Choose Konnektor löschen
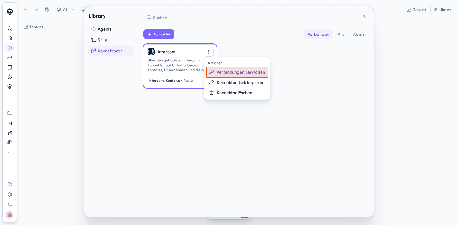Viewport: 458px width, 225px height. click(x=237, y=93)
